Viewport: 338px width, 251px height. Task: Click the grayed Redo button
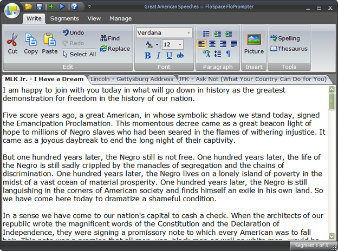74,43
